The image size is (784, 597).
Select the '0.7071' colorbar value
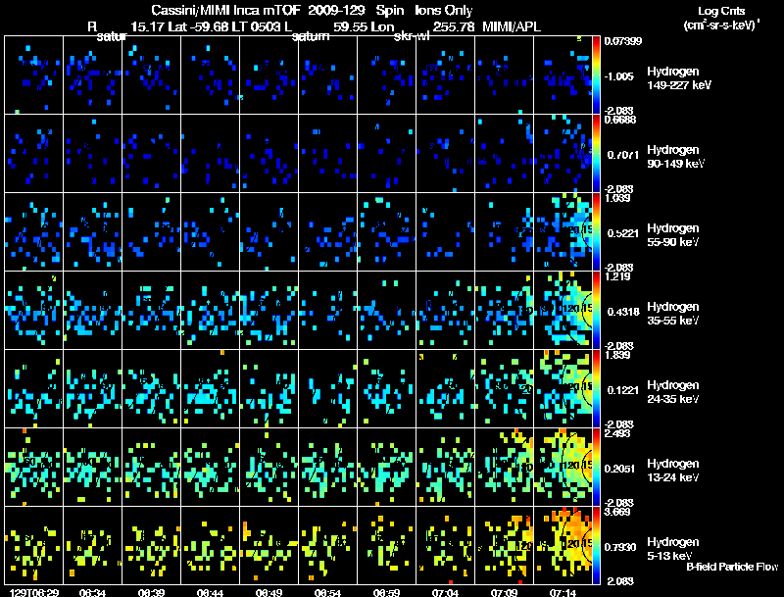622,155
